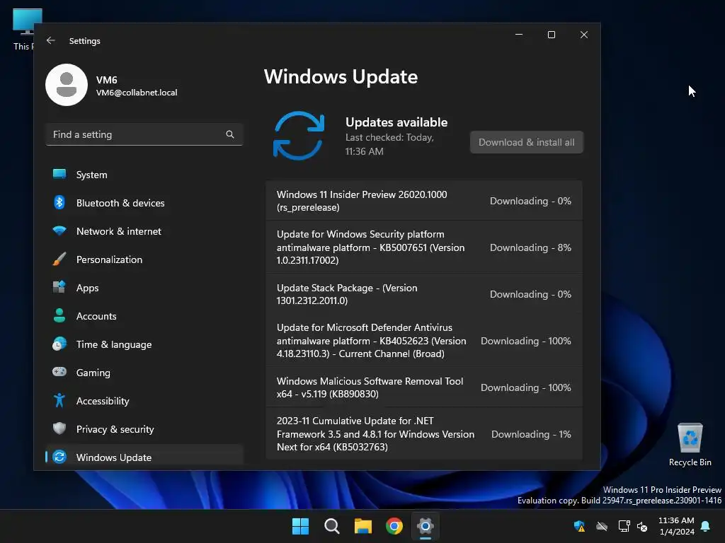725x543 pixels.
Task: Click the VM6 user profile avatar
Action: coord(67,85)
